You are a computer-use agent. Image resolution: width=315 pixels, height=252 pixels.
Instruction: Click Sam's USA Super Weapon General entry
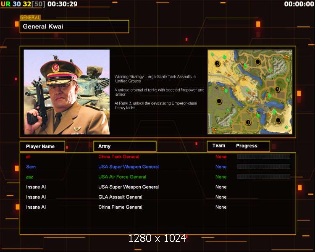(129, 167)
